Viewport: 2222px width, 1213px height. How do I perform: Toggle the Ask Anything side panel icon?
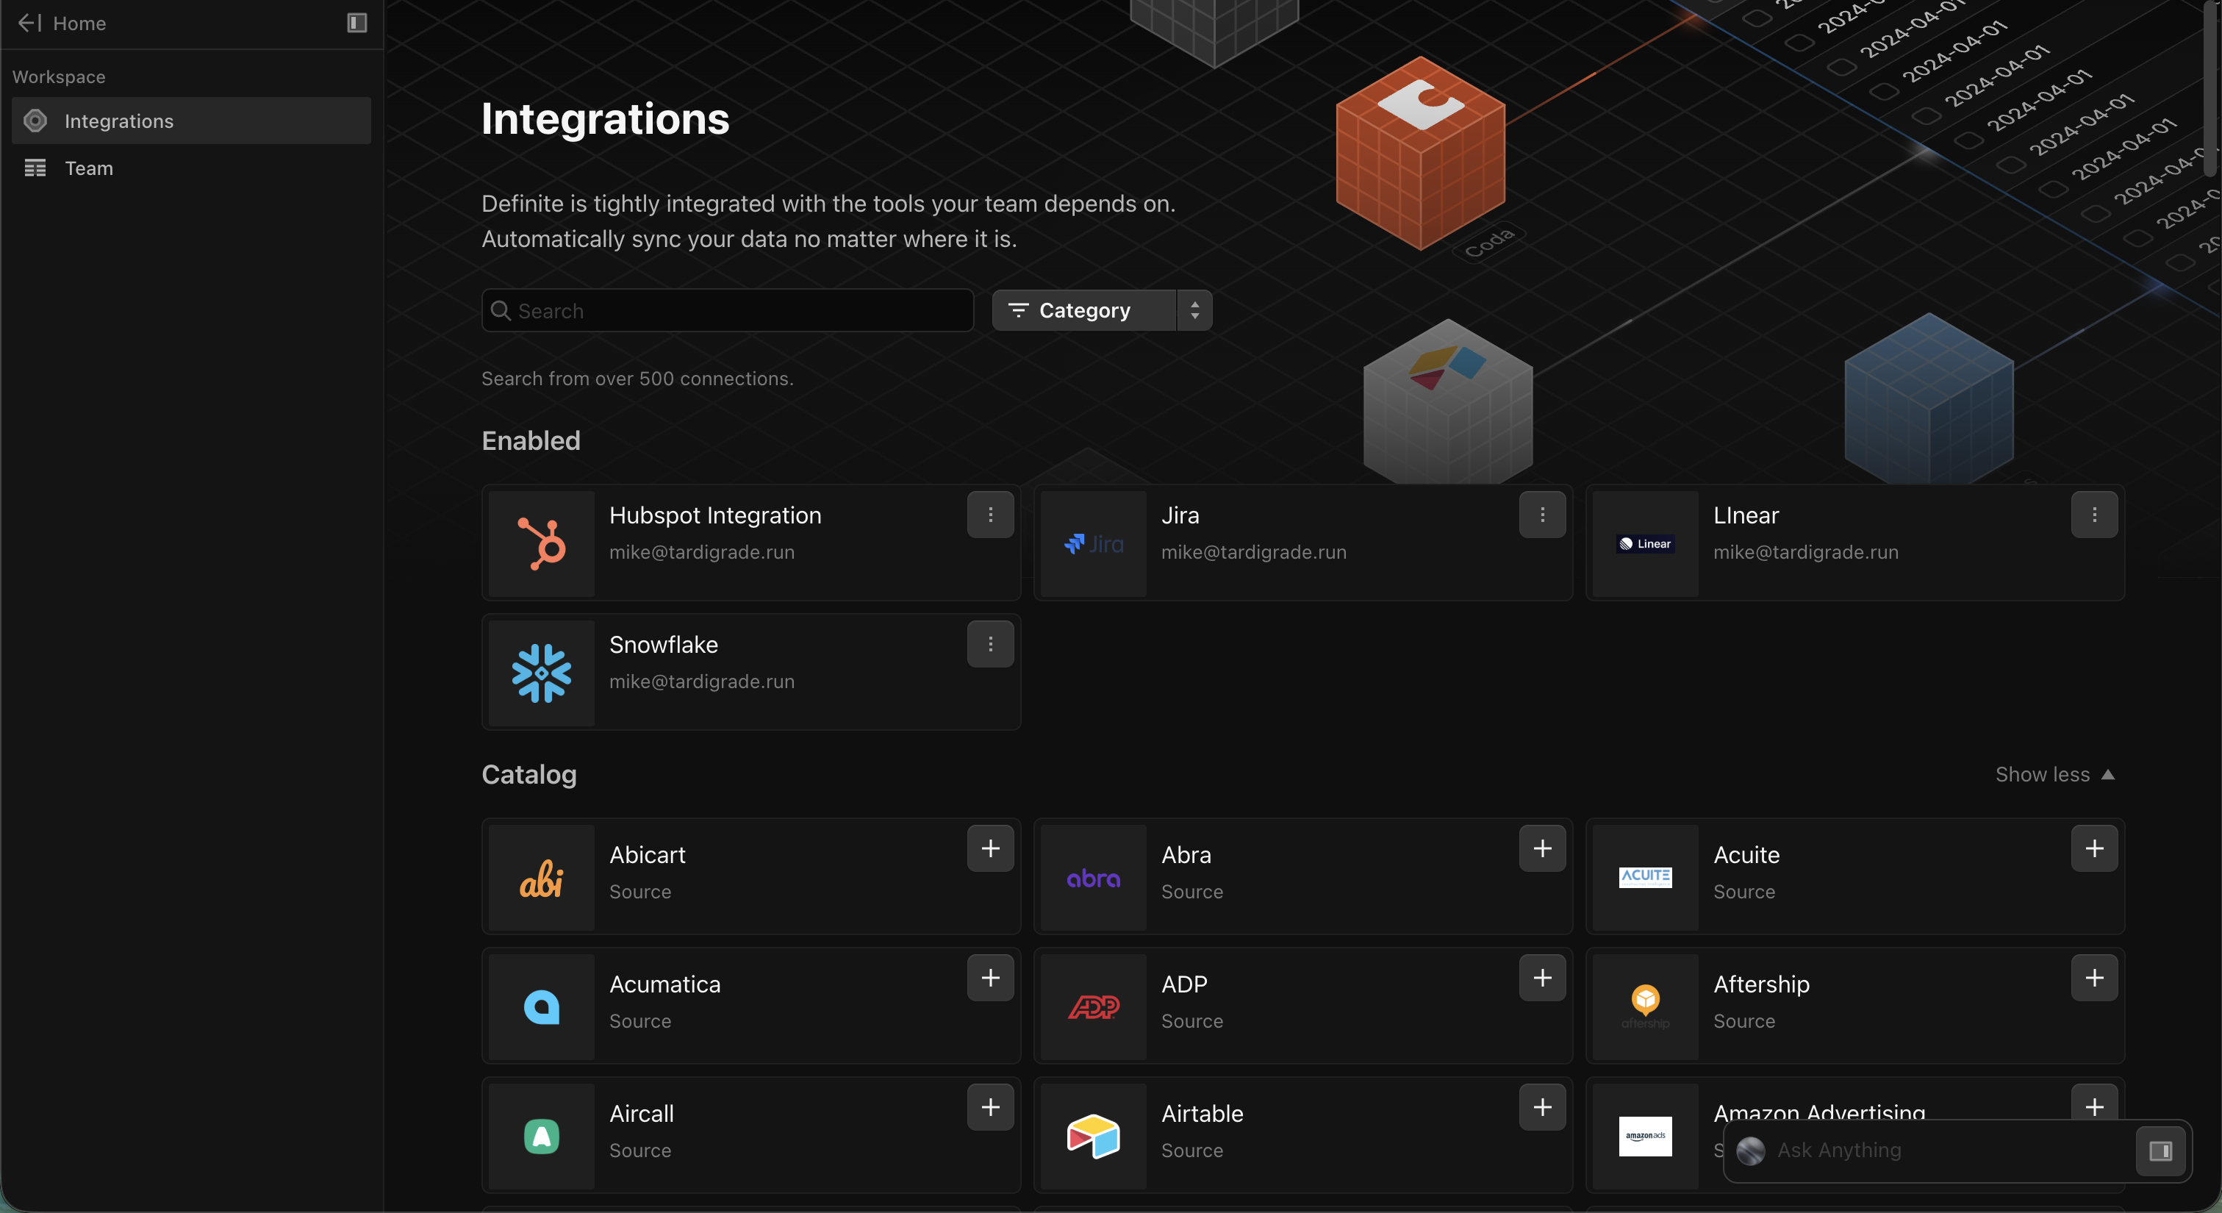pos(2160,1151)
